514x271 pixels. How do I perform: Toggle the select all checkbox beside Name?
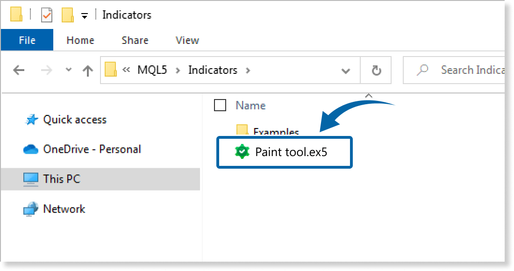(x=220, y=106)
